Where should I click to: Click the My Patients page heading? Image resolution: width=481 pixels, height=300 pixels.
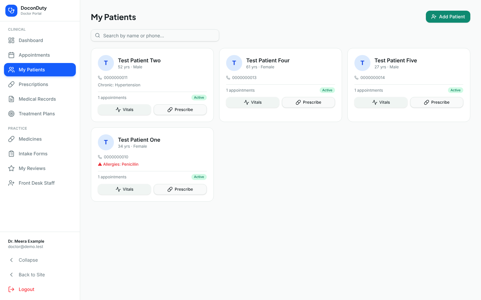113,17
